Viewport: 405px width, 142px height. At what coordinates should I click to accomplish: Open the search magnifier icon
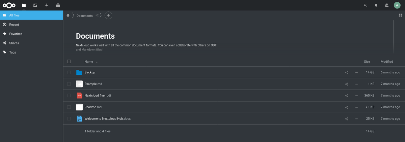(x=366, y=5)
